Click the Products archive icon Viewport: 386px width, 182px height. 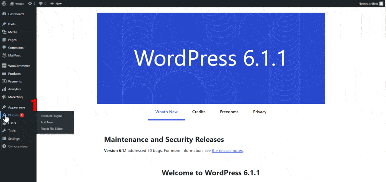point(4,74)
